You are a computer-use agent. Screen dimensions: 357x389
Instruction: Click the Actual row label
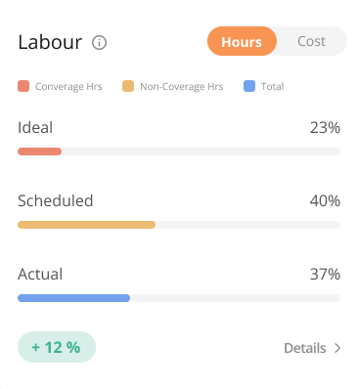(40, 274)
